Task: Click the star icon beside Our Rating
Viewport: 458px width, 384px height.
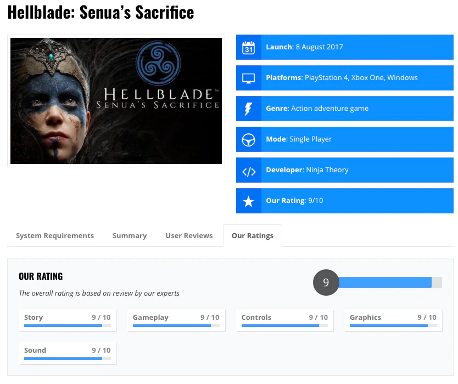Action: (x=249, y=201)
